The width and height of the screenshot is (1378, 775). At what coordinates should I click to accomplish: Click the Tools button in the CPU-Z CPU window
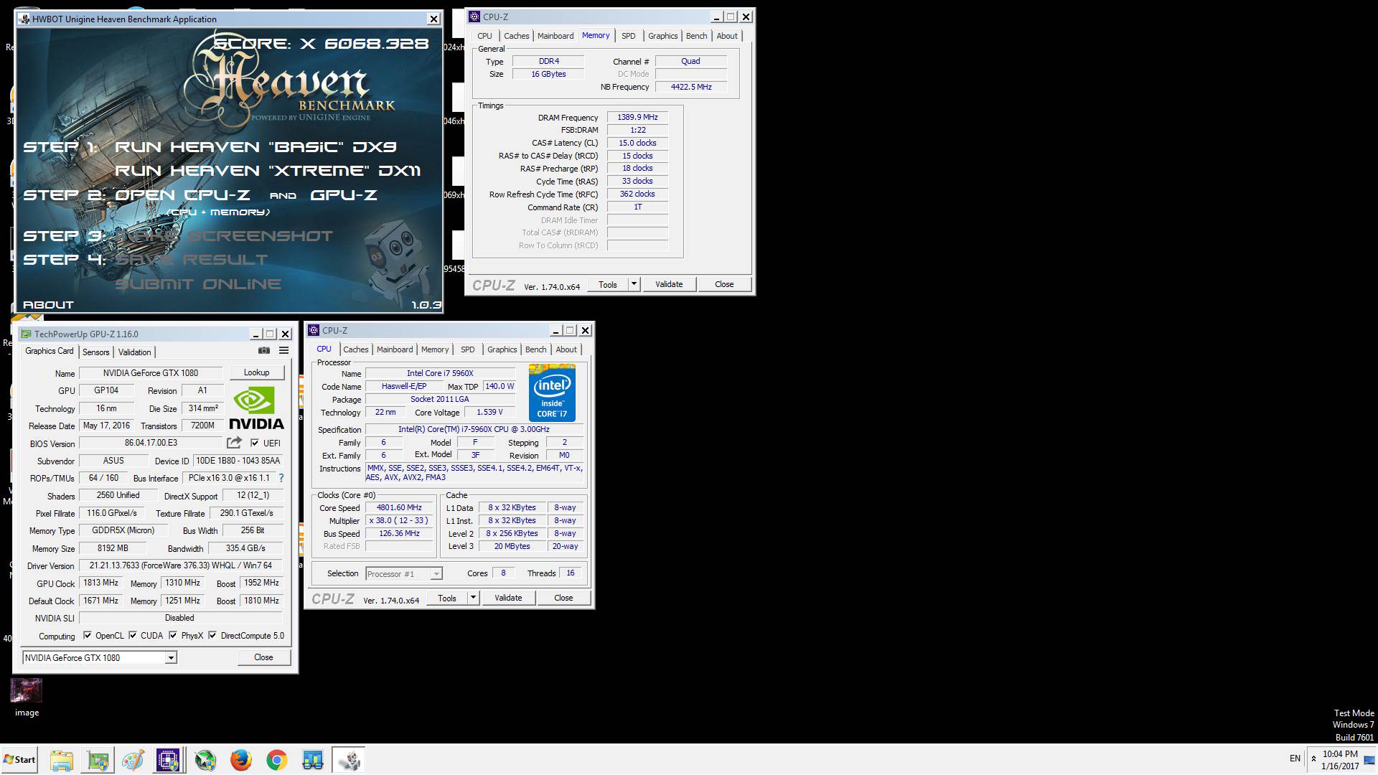click(447, 598)
